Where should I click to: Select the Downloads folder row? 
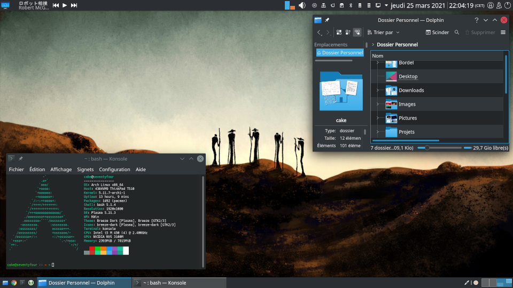tap(438, 90)
